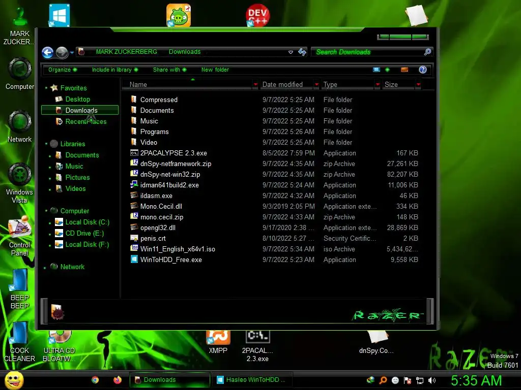Click the change view icon
521x390 pixels.
tap(377, 70)
